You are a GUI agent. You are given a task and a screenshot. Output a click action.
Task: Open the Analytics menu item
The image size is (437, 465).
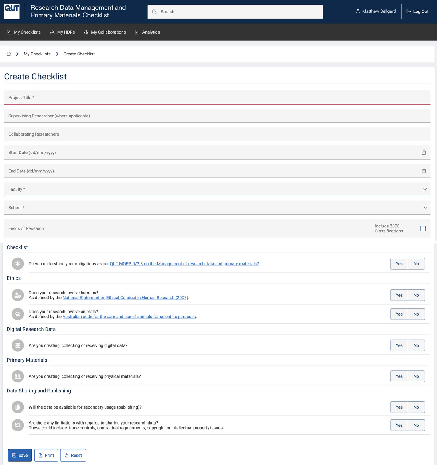coord(147,32)
